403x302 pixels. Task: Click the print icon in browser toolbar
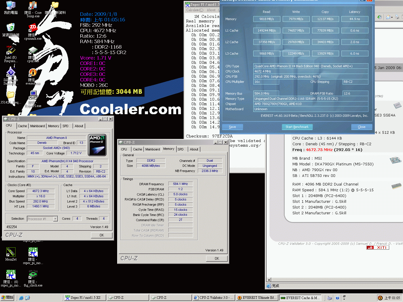(x=397, y=17)
